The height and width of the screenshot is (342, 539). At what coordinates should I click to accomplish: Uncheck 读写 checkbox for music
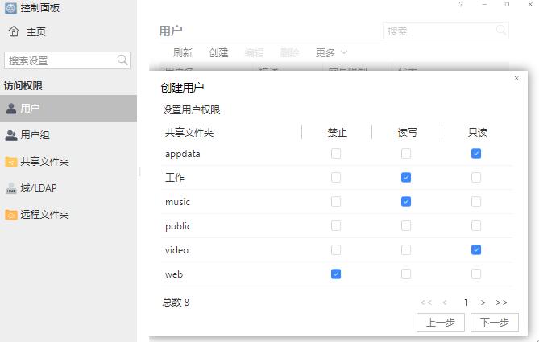406,202
